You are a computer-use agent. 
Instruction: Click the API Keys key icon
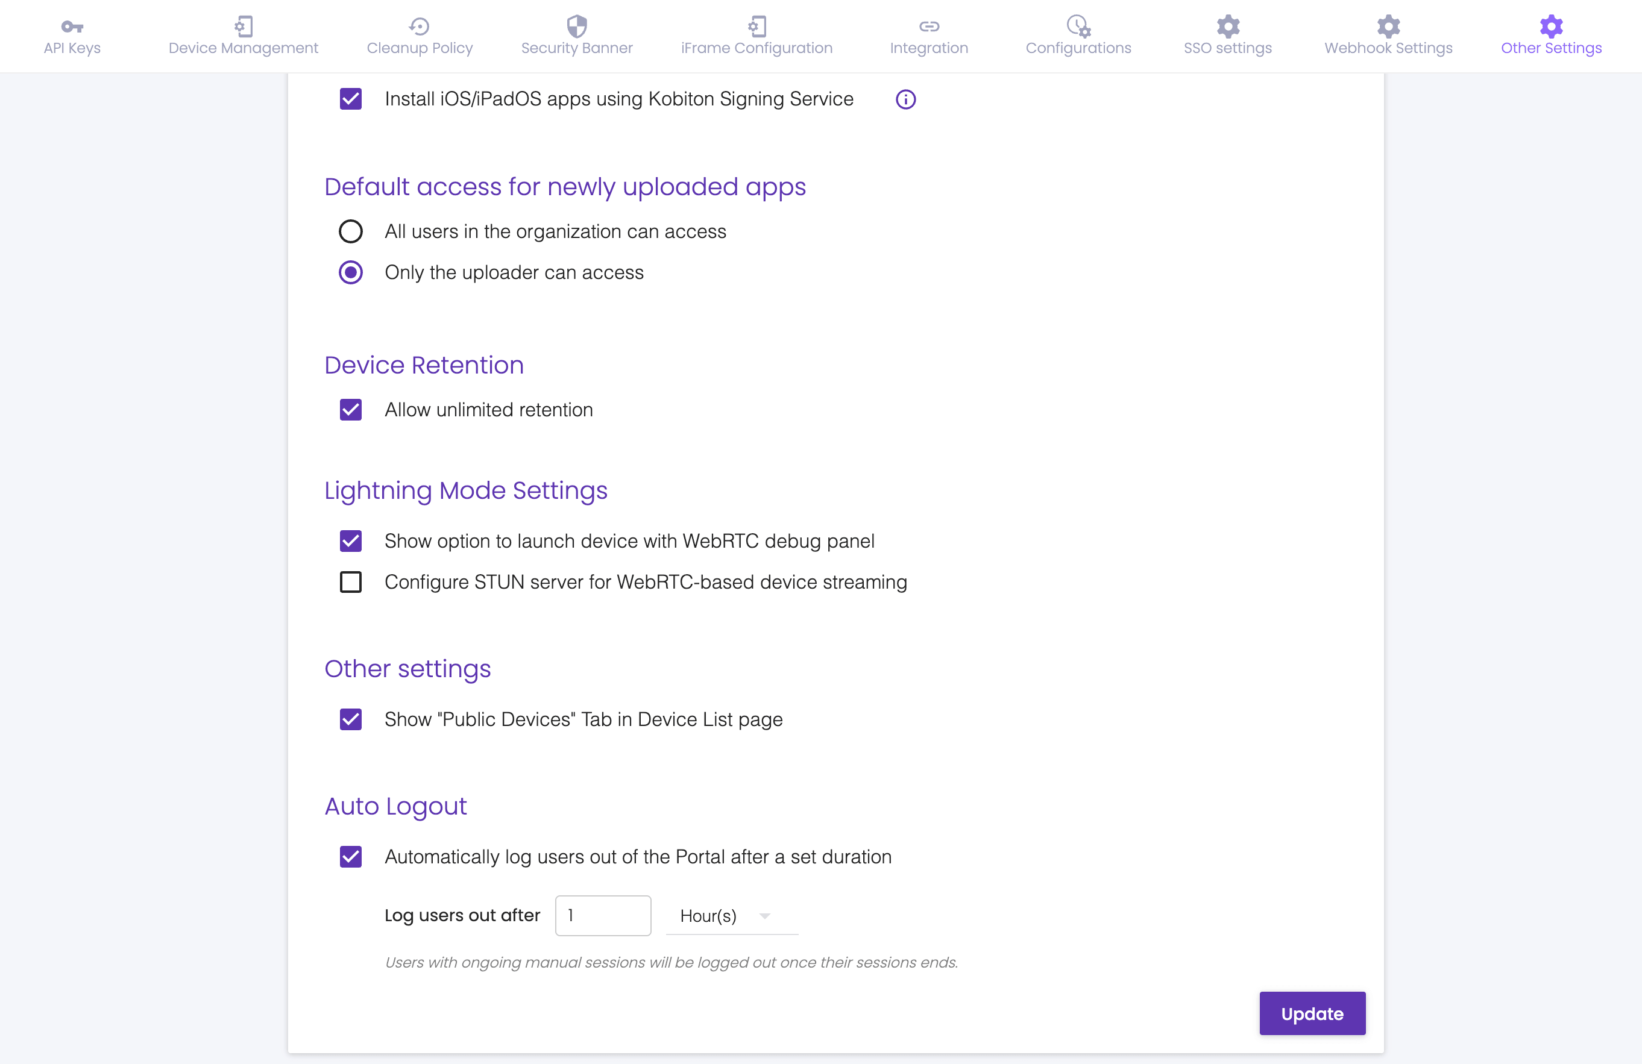pos(72,26)
